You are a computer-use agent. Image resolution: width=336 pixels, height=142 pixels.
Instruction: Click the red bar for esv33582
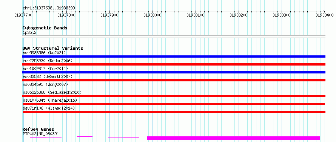(x=174, y=80)
